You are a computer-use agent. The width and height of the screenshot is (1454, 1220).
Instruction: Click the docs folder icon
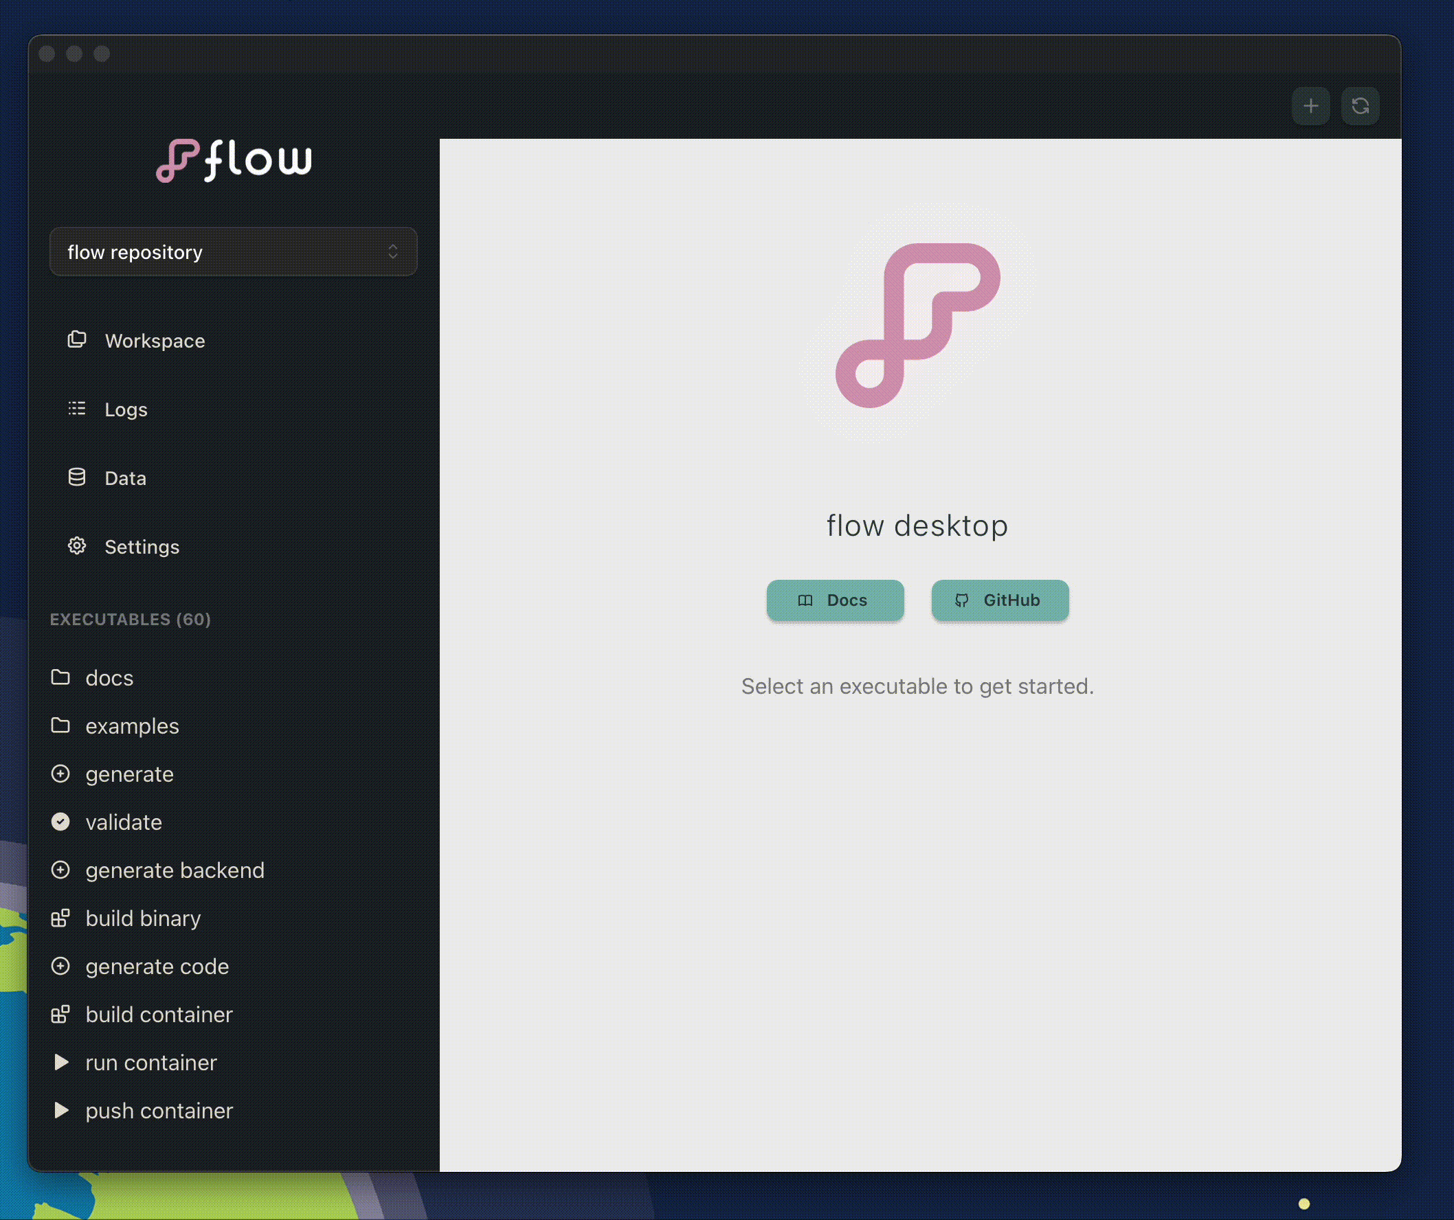tap(61, 677)
